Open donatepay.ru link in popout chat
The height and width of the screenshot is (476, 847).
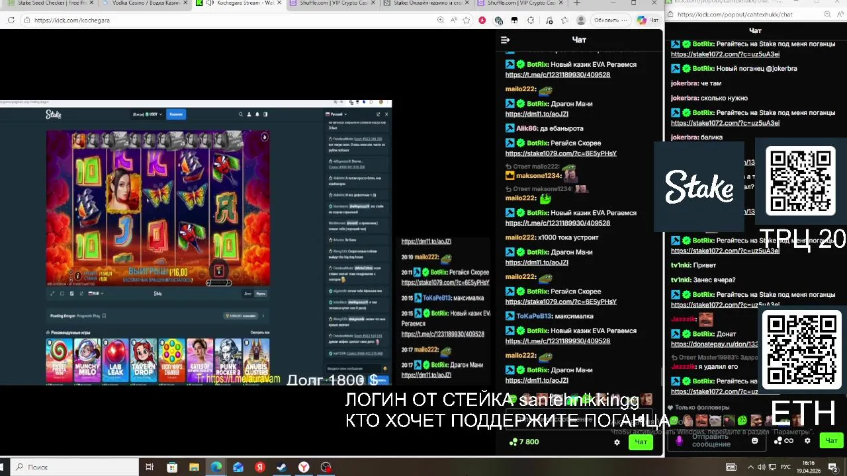pos(715,344)
